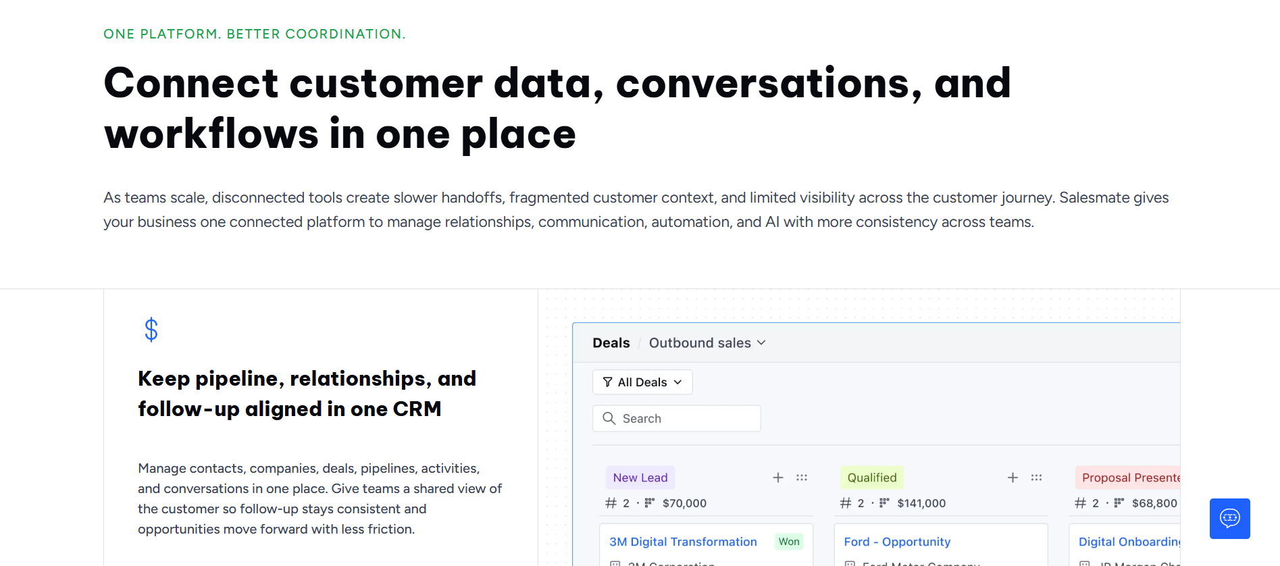Add a deal to New Lead column
Viewport: 1280px width, 566px height.
[x=778, y=478]
